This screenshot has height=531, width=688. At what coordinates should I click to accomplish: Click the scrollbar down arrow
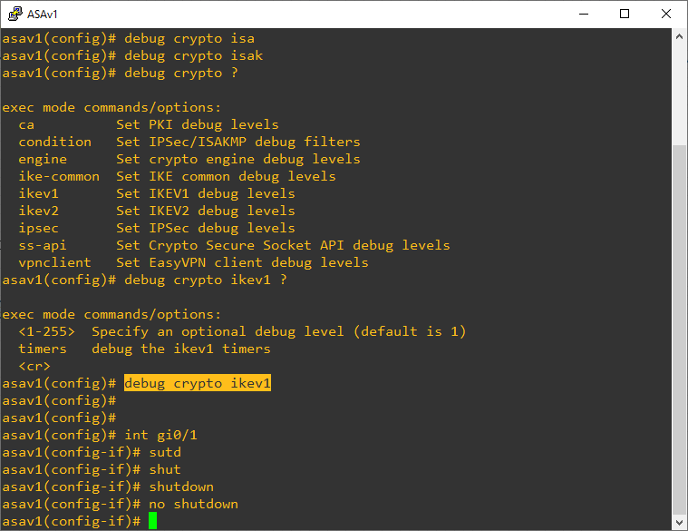[x=679, y=522]
